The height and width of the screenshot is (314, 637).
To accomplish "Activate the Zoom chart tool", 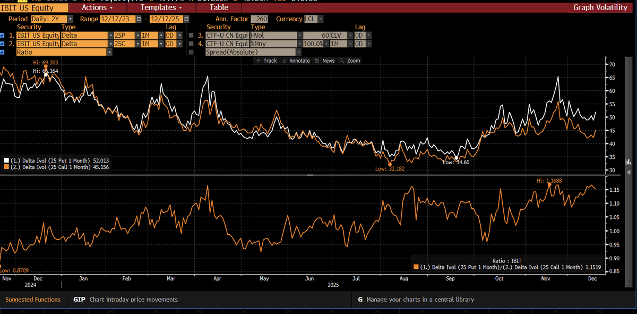I will pos(349,61).
